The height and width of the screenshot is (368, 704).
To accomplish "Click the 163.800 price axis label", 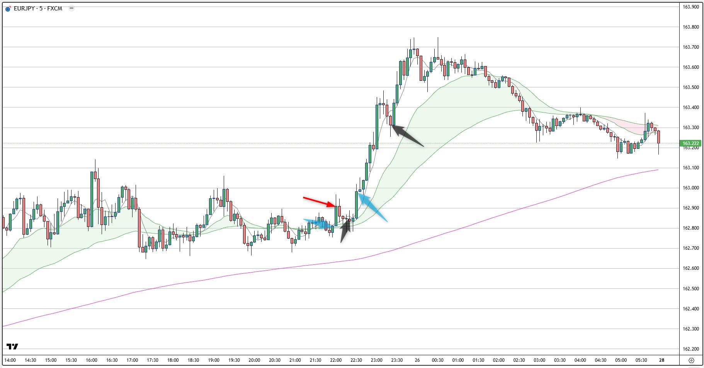I will pos(691,27).
